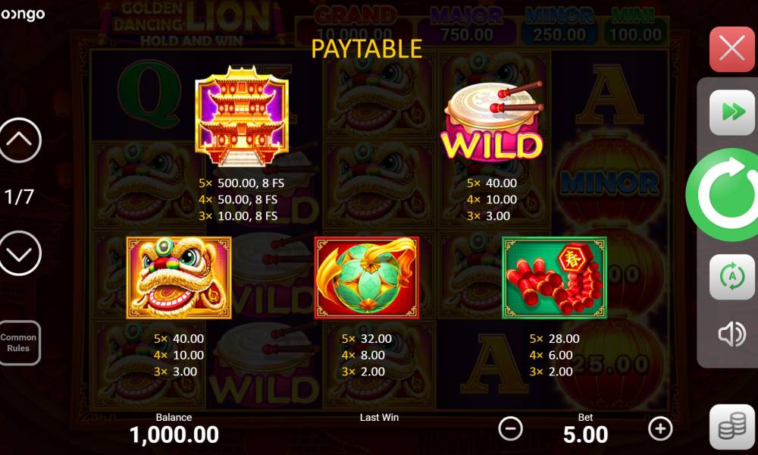Image resolution: width=758 pixels, height=455 pixels.
Task: Go to previous paytable page arrow
Action: tap(19, 140)
